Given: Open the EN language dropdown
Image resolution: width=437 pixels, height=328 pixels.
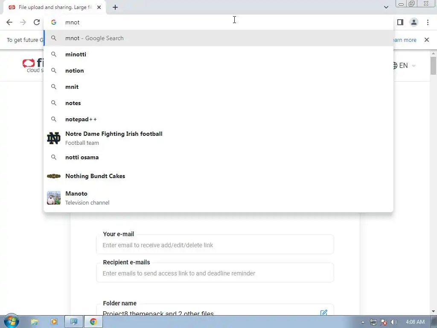Looking at the screenshot, I should point(404,65).
